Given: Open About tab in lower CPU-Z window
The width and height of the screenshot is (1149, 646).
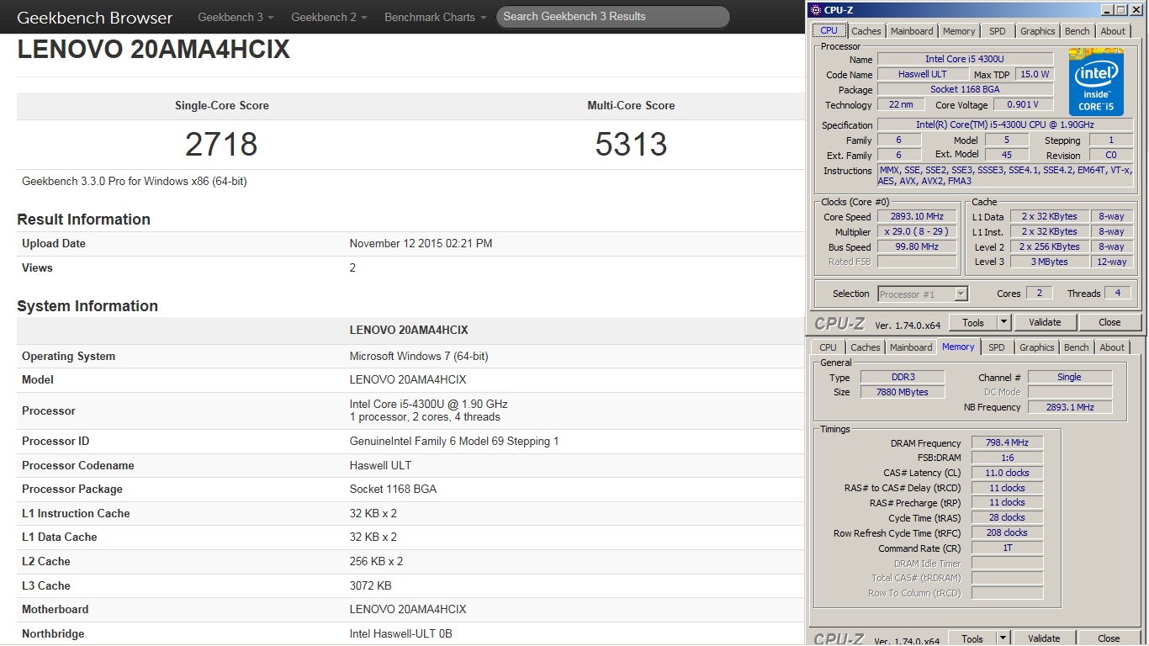Looking at the screenshot, I should [x=1112, y=347].
